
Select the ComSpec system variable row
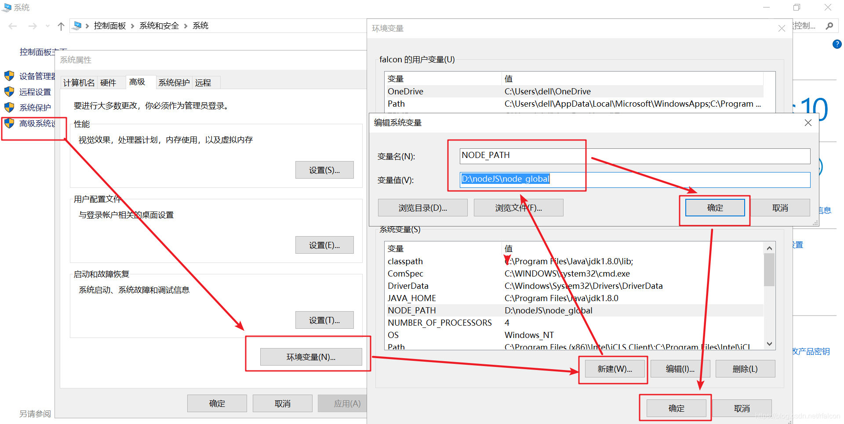click(575, 273)
